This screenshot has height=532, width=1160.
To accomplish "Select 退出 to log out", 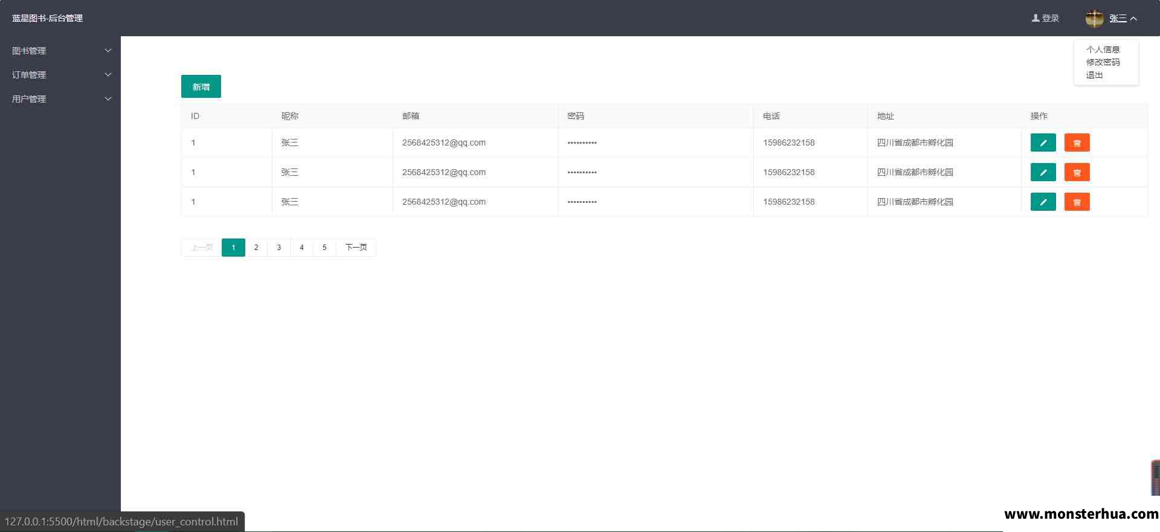I will click(x=1094, y=75).
